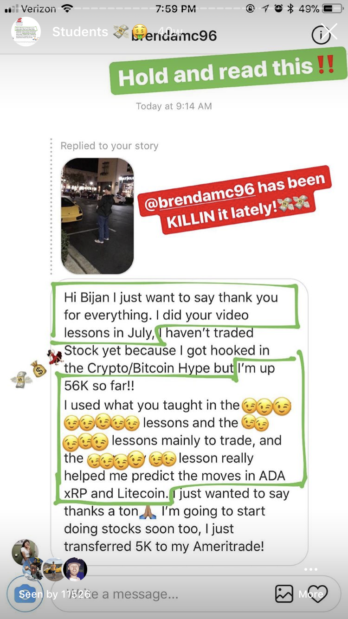Tap the @brendamc96 mention sticker

235,201
